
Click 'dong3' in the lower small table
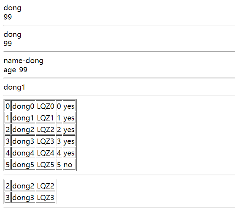[x=23, y=197]
